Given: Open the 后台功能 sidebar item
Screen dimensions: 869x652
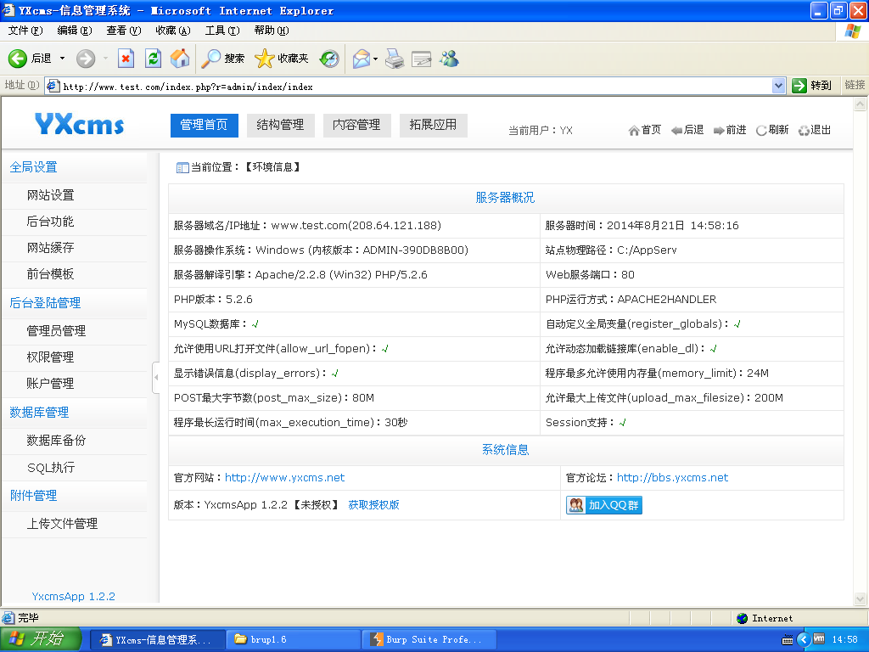Looking at the screenshot, I should click(50, 222).
